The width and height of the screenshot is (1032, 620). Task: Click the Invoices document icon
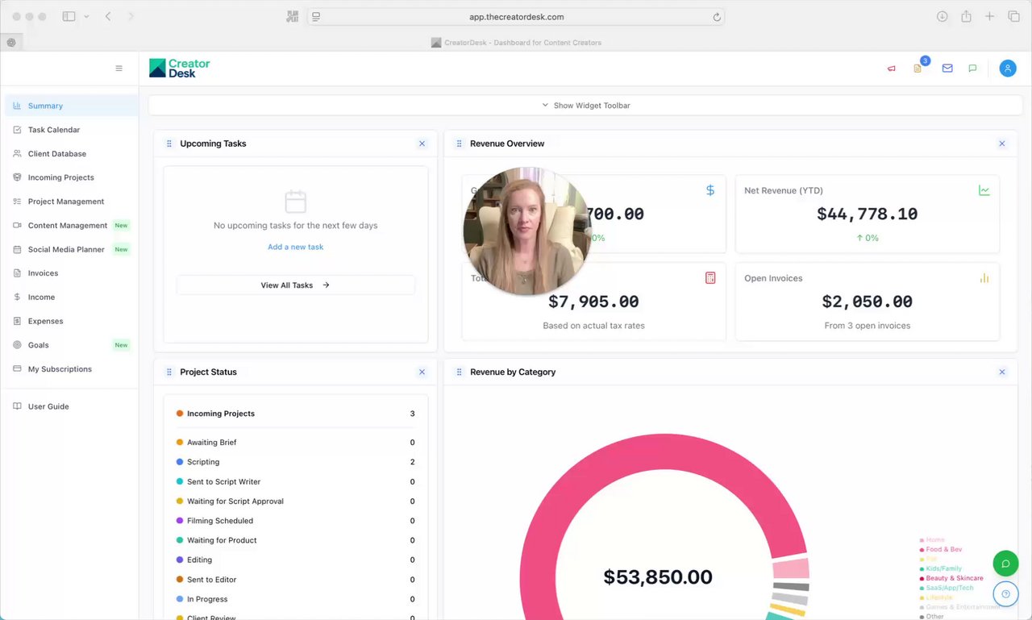pyautogui.click(x=17, y=273)
